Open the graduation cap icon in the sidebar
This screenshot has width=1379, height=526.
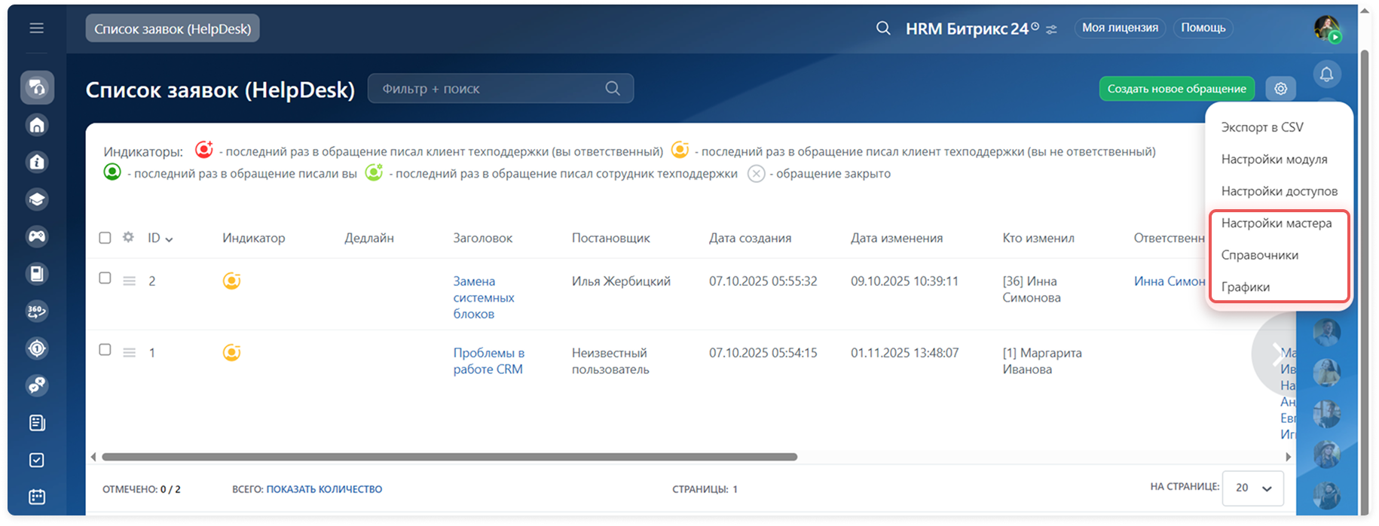click(37, 199)
